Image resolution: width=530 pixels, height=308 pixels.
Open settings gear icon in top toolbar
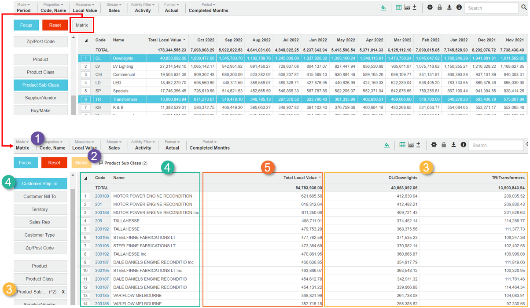point(430,8)
